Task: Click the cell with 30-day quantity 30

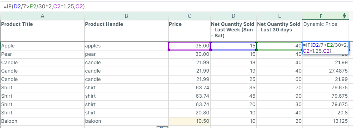Action: (280, 104)
